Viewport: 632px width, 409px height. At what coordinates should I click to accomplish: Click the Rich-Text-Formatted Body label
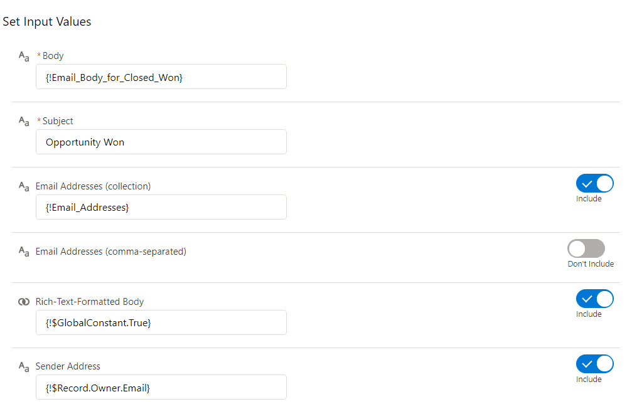pyautogui.click(x=90, y=302)
